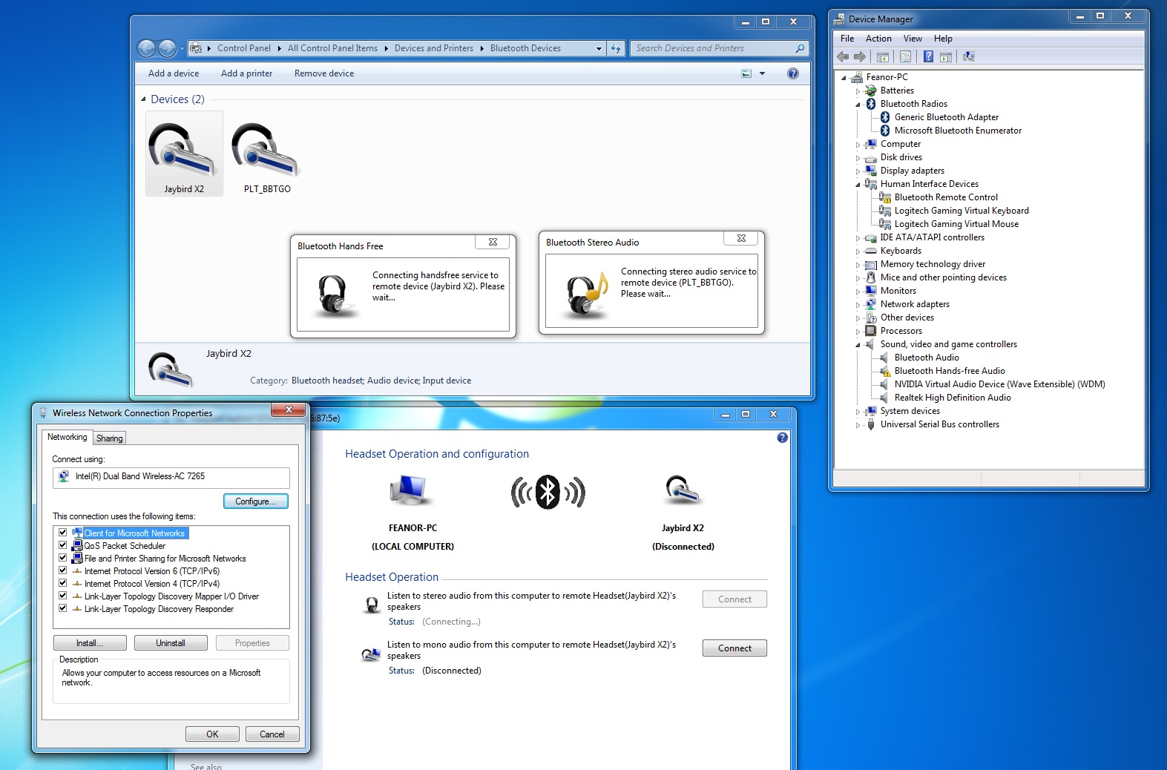
Task: Click Install button in connection properties
Action: click(x=90, y=643)
